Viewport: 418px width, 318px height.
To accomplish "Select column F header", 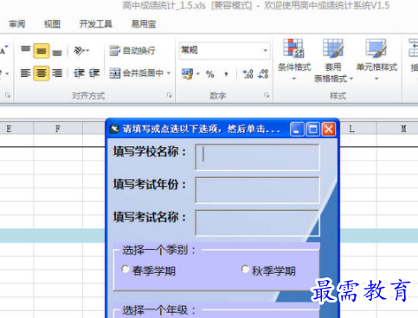I will (58, 129).
